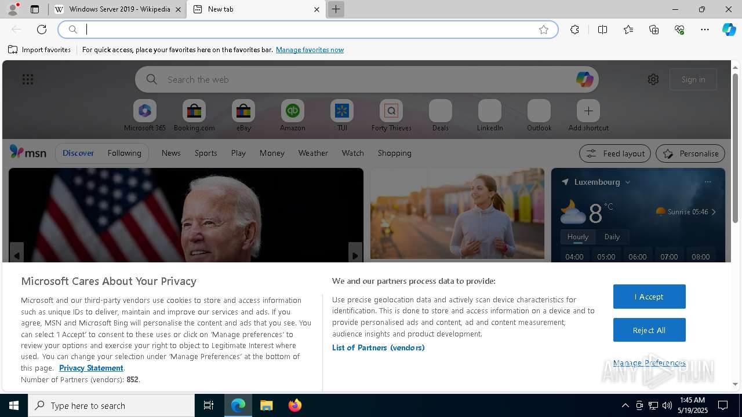
Task: Open the Money menu item
Action: coord(272,153)
